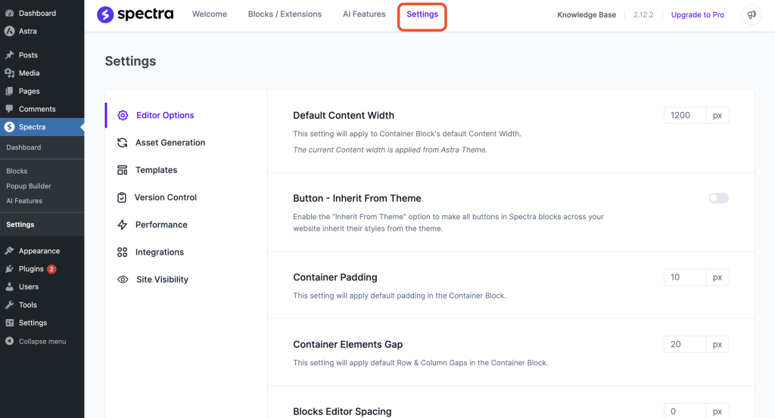This screenshot has width=775, height=418.
Task: Click the Default Content Width input field
Action: pos(684,116)
